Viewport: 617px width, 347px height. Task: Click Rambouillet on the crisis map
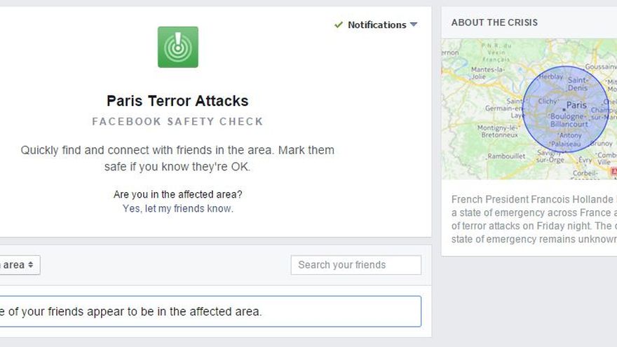[507, 156]
